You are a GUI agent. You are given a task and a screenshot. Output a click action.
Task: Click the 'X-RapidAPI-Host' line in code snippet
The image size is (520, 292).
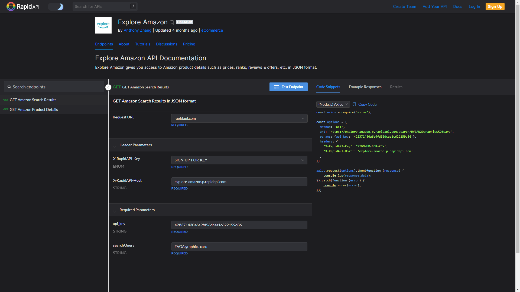(368, 151)
